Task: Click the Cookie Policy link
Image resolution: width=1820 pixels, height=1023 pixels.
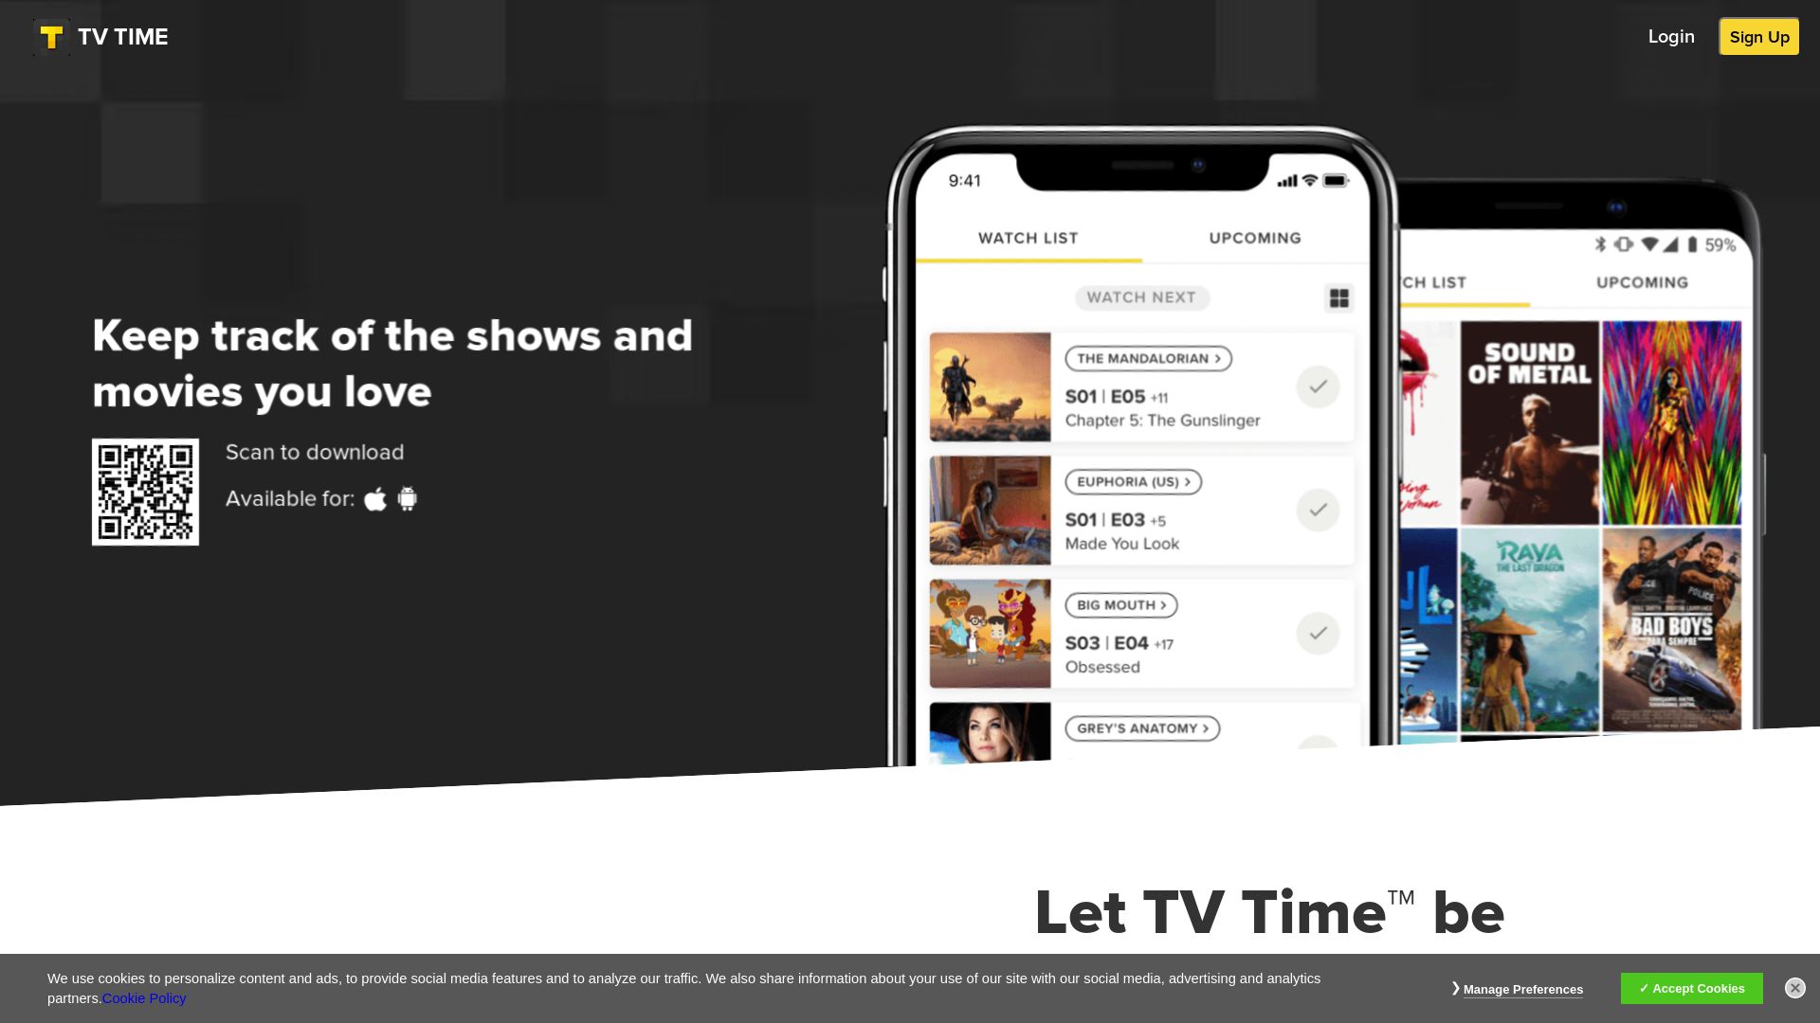Action: [x=144, y=998]
